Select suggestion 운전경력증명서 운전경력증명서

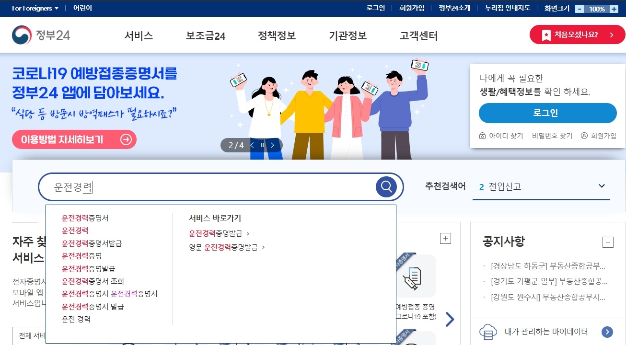110,294
